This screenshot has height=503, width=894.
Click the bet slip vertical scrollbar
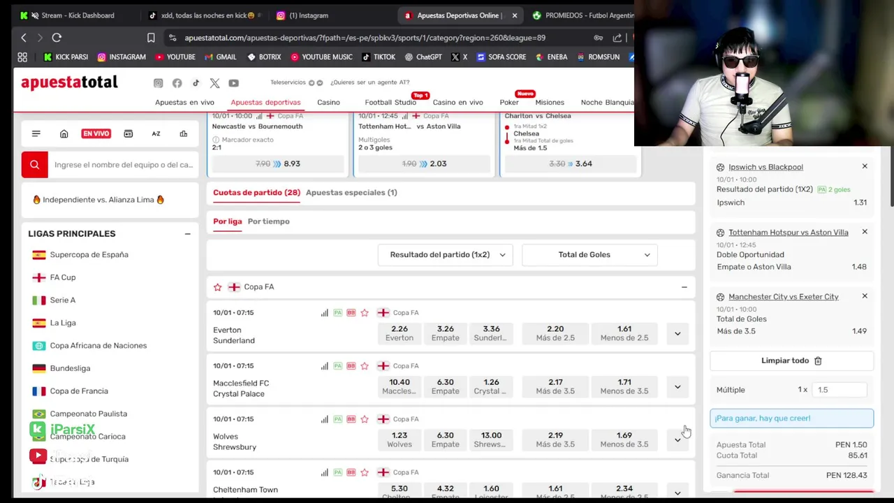coord(891,177)
